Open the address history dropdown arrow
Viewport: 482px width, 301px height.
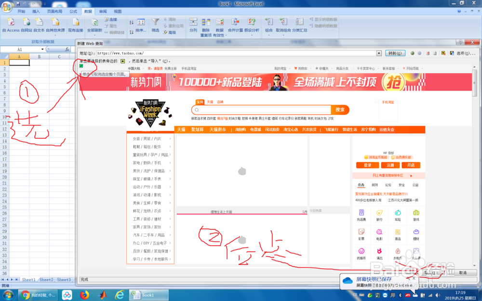coord(379,53)
